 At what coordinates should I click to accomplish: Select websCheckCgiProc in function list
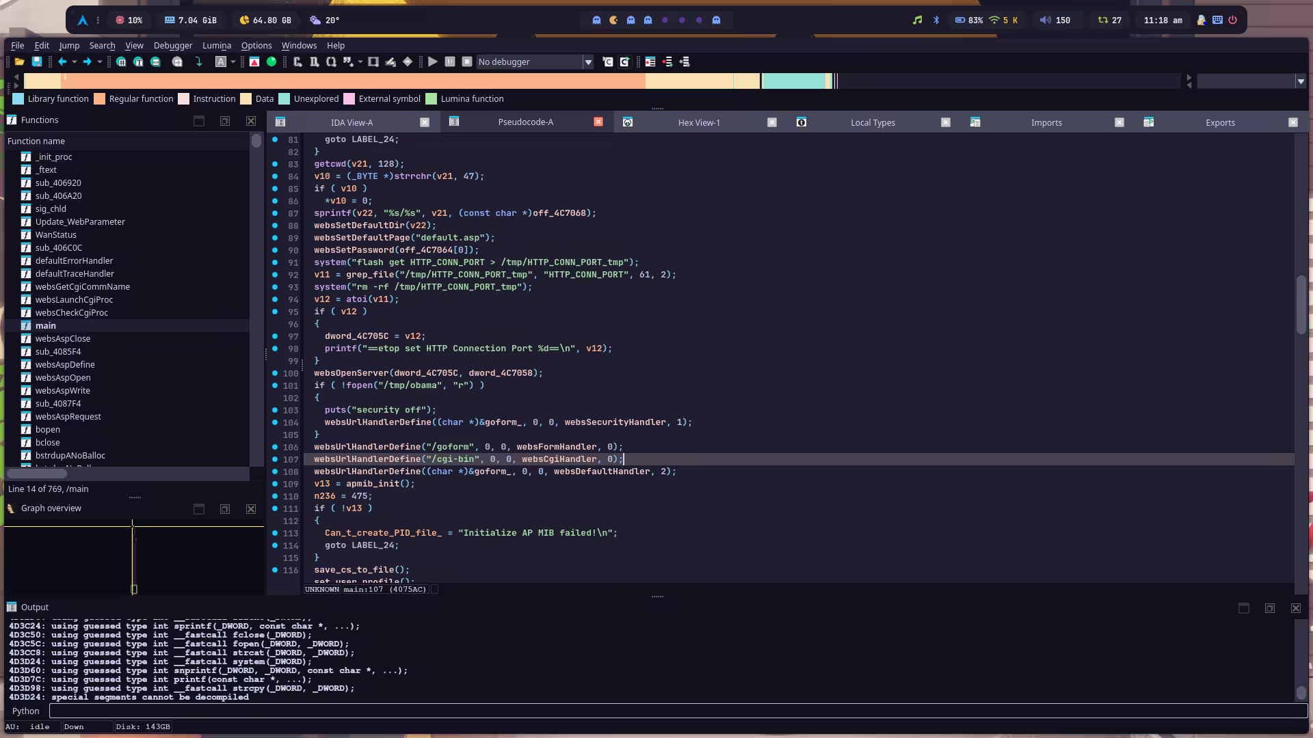coord(72,313)
